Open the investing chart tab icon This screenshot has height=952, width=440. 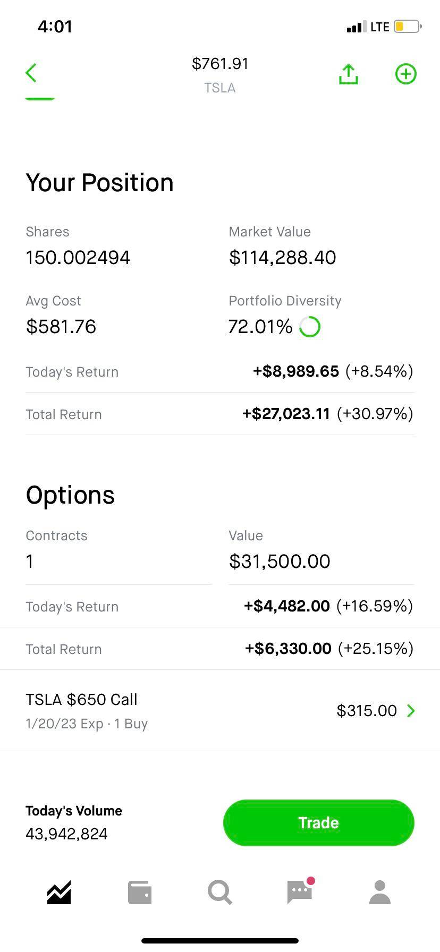(59, 892)
